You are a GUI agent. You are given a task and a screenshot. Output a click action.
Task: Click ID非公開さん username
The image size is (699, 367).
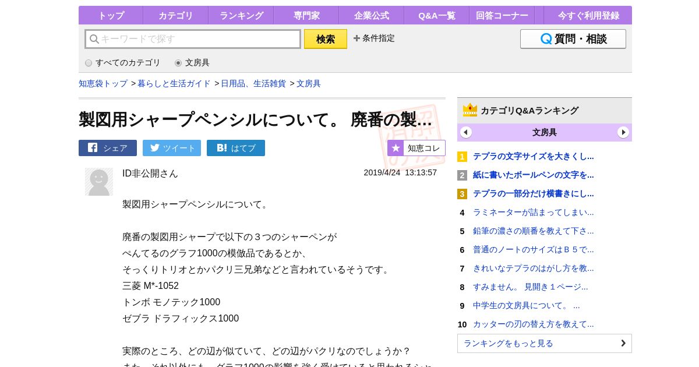click(150, 173)
